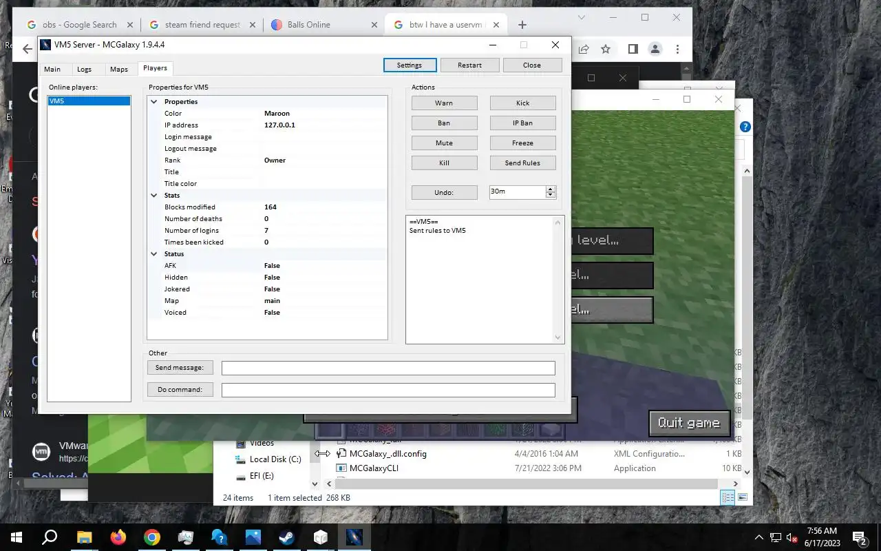
Task: IP Ban the selected player
Action: coord(522,123)
